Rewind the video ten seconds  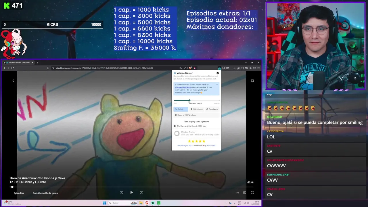point(122,193)
